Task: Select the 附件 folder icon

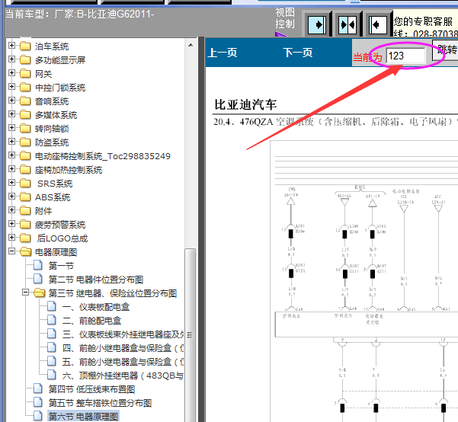Action: (25, 210)
